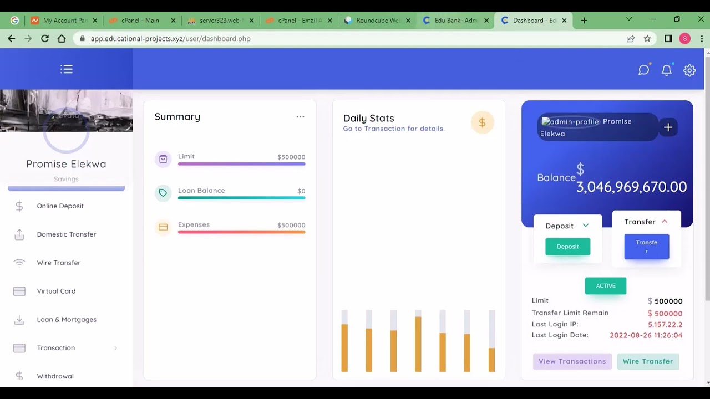The image size is (710, 399).
Task: Click the profile avatar banner image
Action: (66, 111)
